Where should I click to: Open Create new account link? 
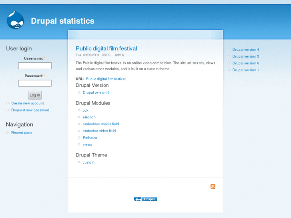tap(28, 103)
